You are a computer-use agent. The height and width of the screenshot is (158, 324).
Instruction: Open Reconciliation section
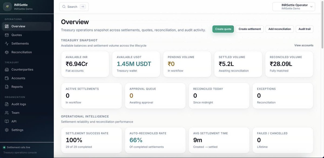[x=27, y=52]
